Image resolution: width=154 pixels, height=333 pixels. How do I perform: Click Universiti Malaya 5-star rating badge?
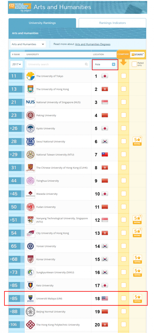tap(137, 298)
